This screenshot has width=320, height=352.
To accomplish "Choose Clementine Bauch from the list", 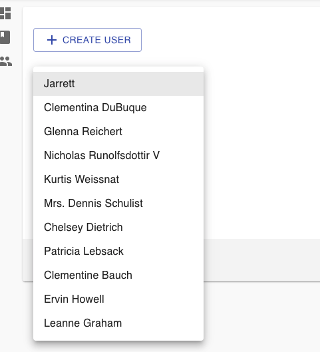I will click(x=118, y=275).
